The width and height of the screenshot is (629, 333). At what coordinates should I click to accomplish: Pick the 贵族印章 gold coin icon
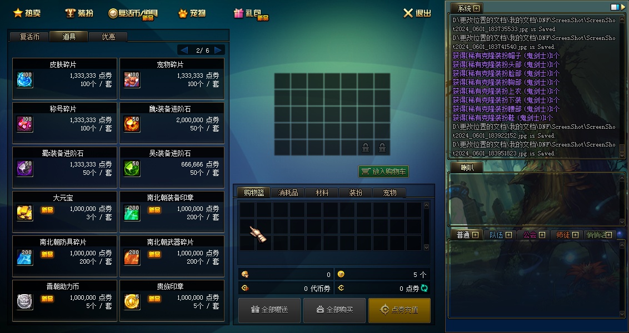[132, 302]
